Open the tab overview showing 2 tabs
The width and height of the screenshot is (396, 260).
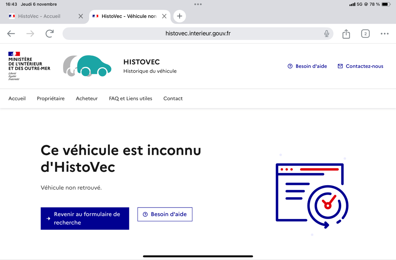(365, 34)
